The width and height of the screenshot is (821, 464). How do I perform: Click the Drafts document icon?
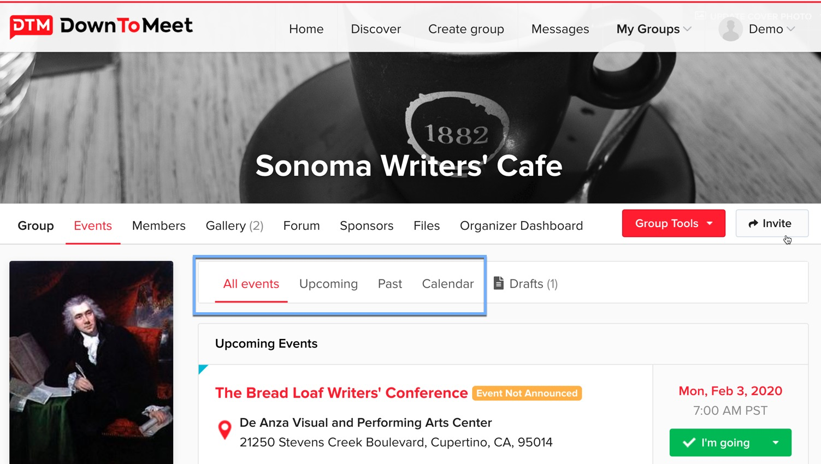(x=498, y=283)
